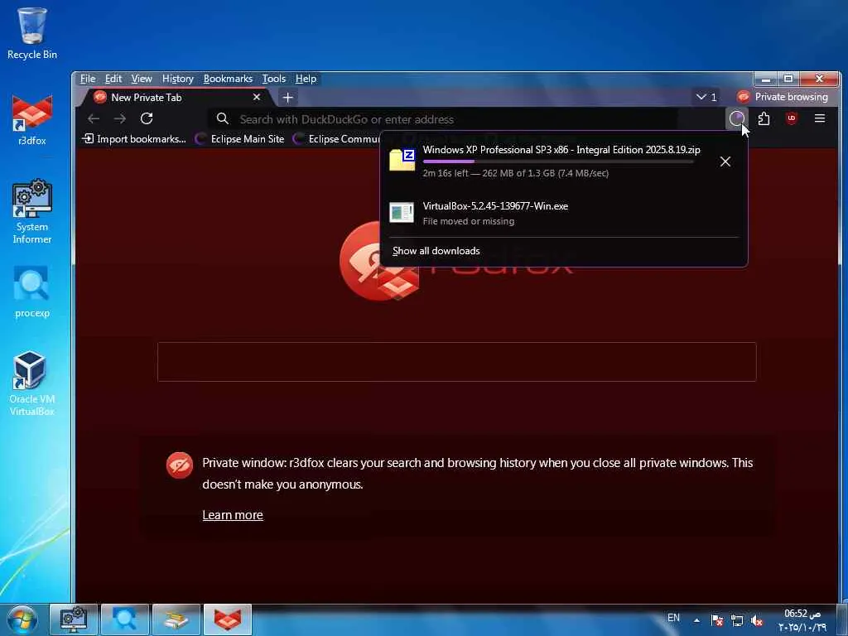Click the "File moved or missing" status text

(469, 221)
